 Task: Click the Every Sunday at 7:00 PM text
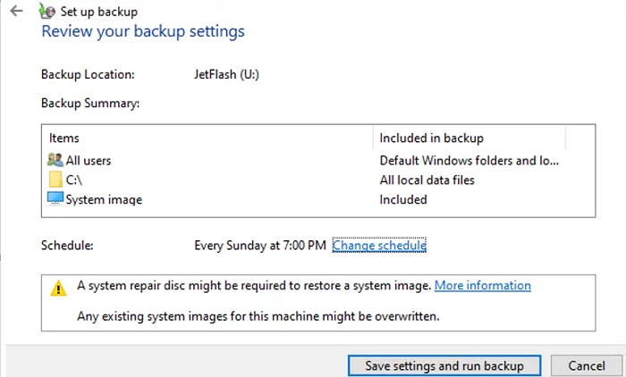click(x=259, y=245)
